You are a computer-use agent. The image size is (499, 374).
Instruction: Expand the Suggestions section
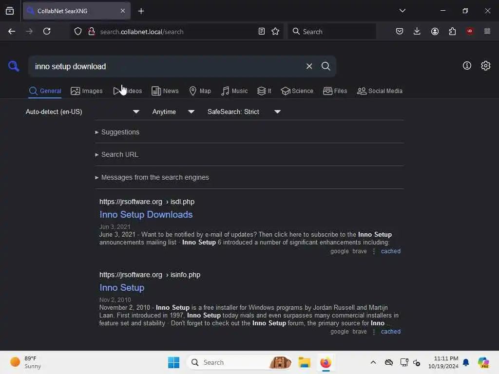117,132
